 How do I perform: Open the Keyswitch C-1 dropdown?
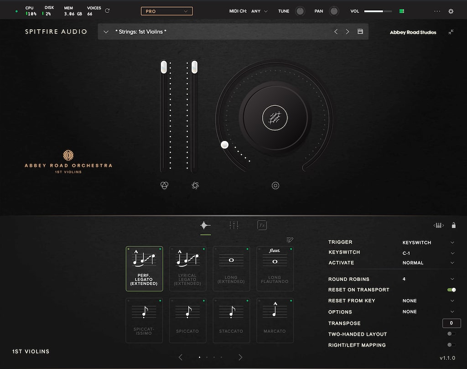pos(428,253)
